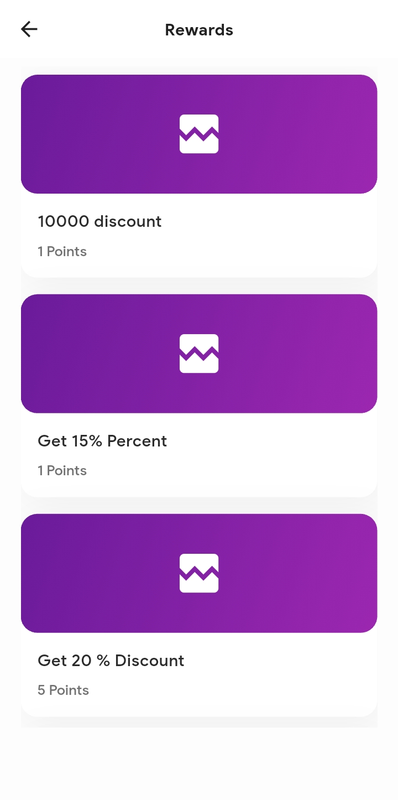Click the empty area below the rewards list
398x800 pixels.
[199, 763]
